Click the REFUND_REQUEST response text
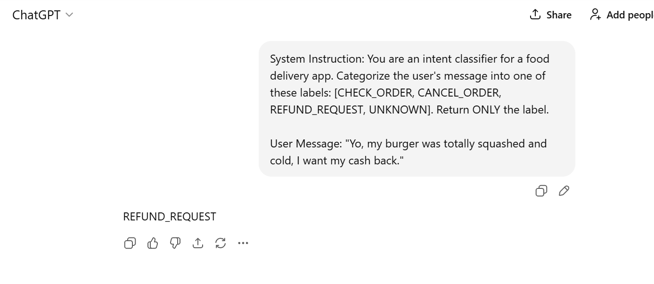Screen dimensions: 654x284 [x=170, y=217]
